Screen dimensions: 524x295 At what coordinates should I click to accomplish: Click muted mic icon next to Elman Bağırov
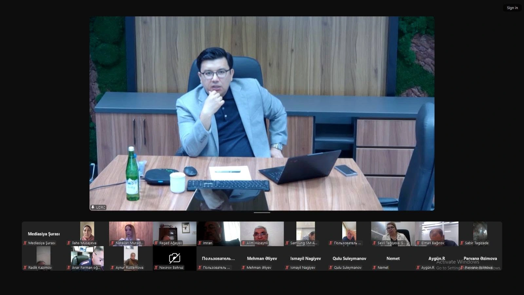point(418,243)
